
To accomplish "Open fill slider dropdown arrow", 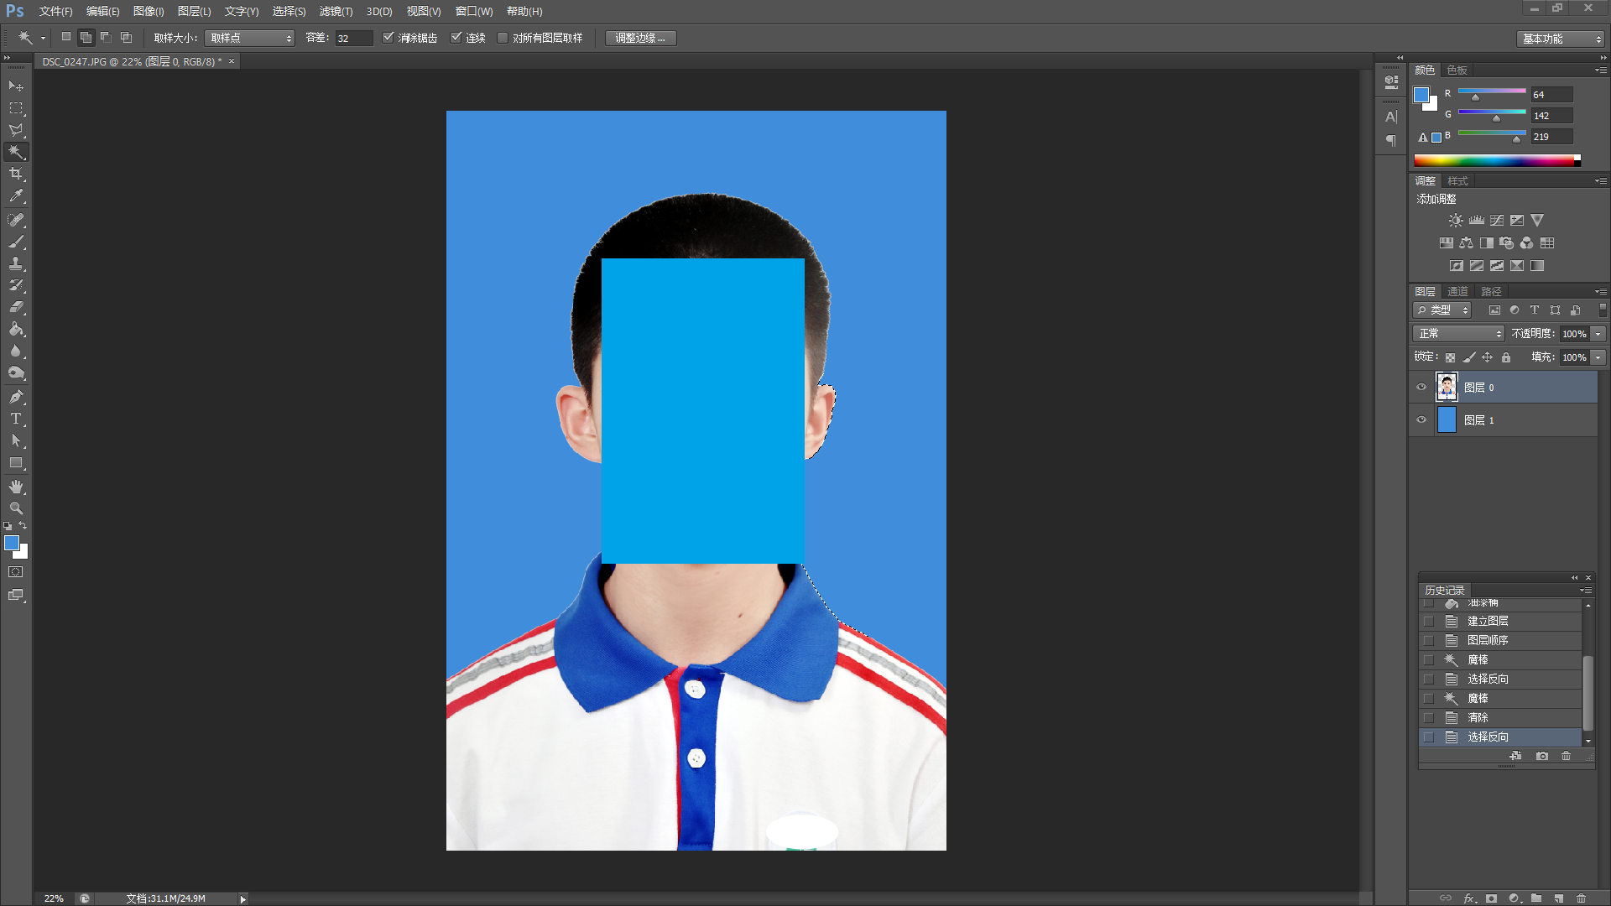I will tap(1598, 357).
